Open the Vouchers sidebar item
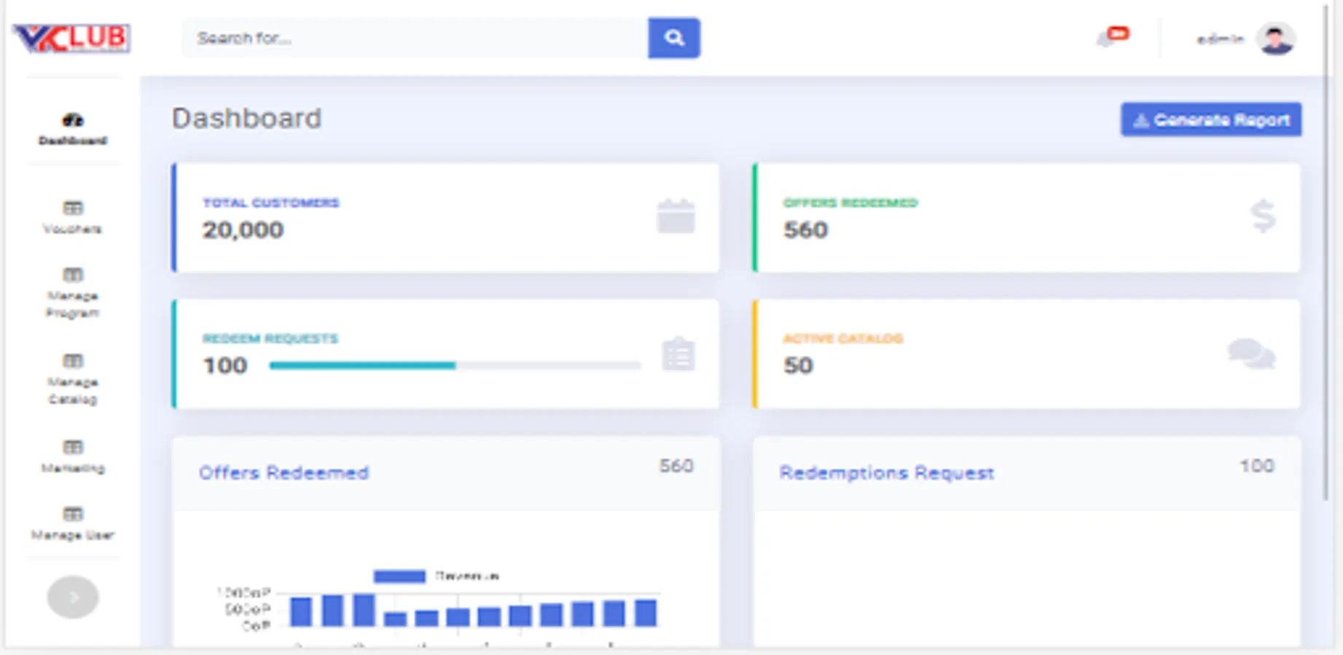1343x655 pixels. click(x=72, y=218)
